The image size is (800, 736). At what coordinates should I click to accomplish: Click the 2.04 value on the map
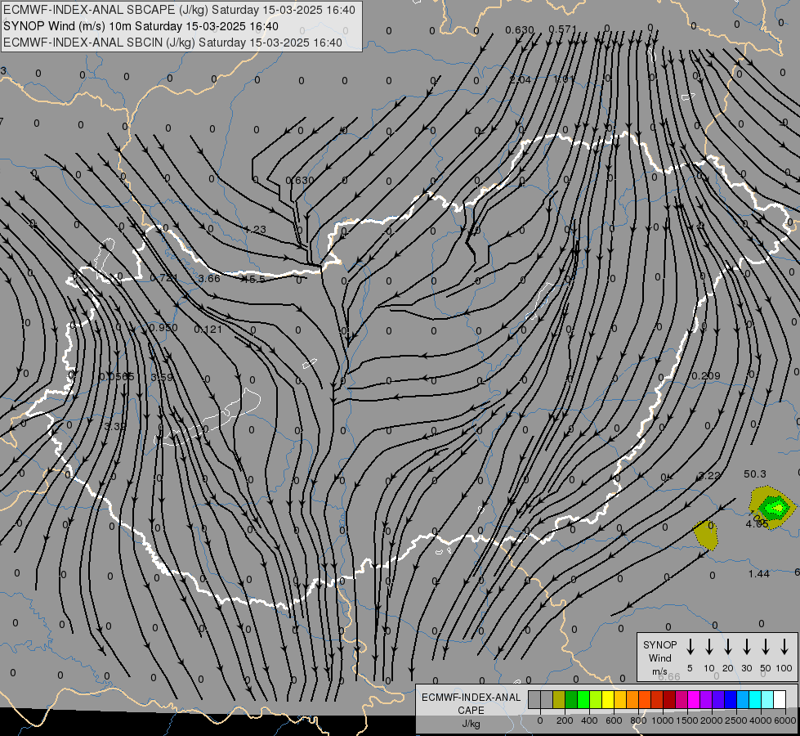pos(521,79)
